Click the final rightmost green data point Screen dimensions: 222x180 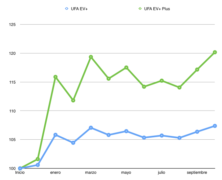tap(215, 52)
